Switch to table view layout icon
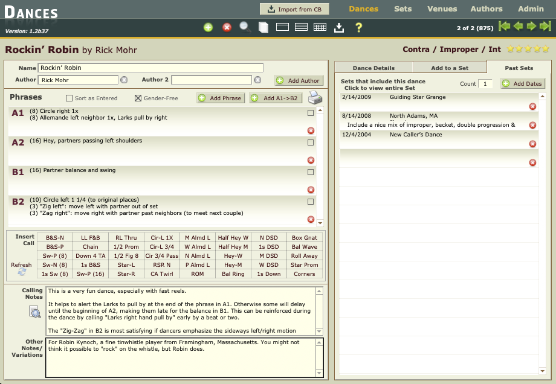The width and height of the screenshot is (556, 384). (x=320, y=27)
